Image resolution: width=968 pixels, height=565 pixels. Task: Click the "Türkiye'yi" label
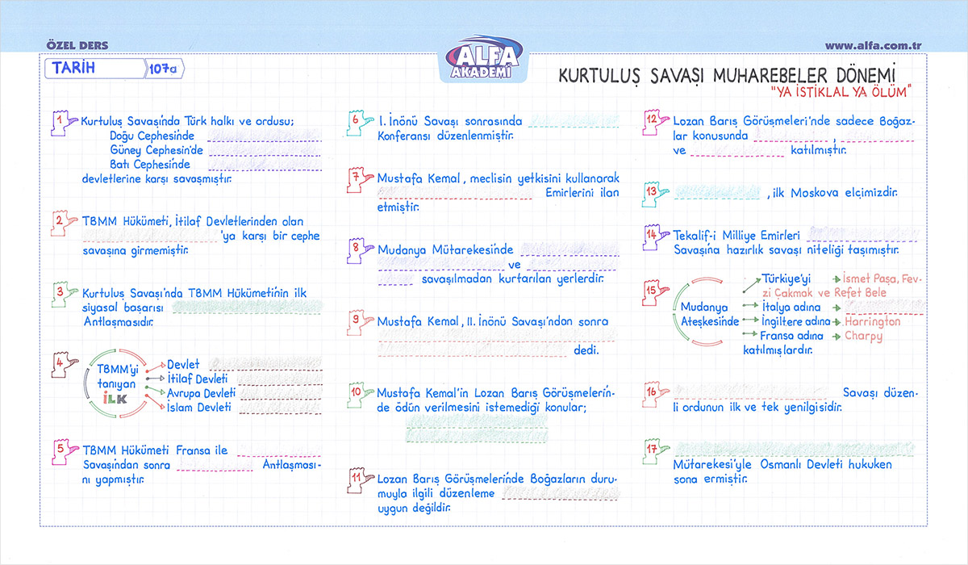coord(786,279)
